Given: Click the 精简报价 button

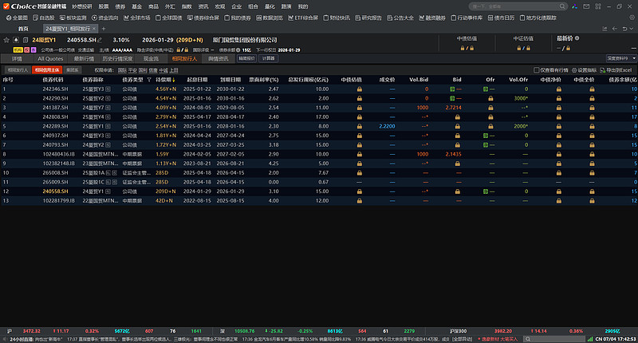Looking at the screenshot, I should tap(246, 58).
